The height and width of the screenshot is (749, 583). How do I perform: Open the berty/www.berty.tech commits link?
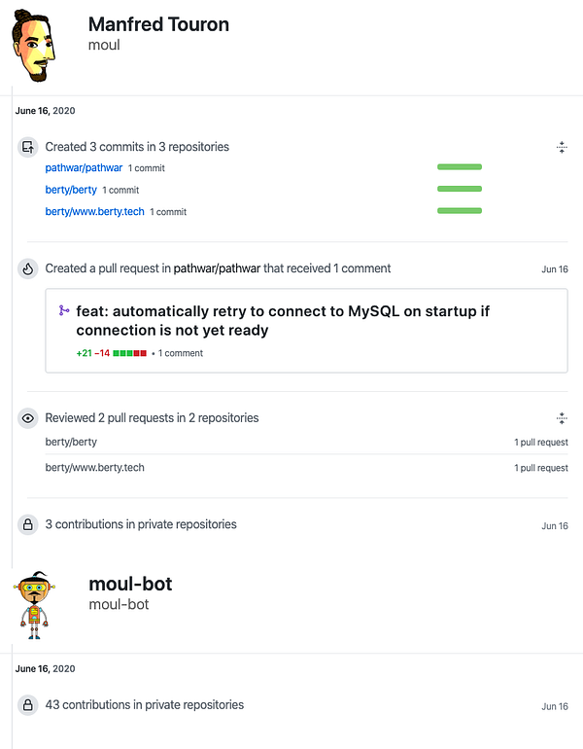tap(94, 211)
